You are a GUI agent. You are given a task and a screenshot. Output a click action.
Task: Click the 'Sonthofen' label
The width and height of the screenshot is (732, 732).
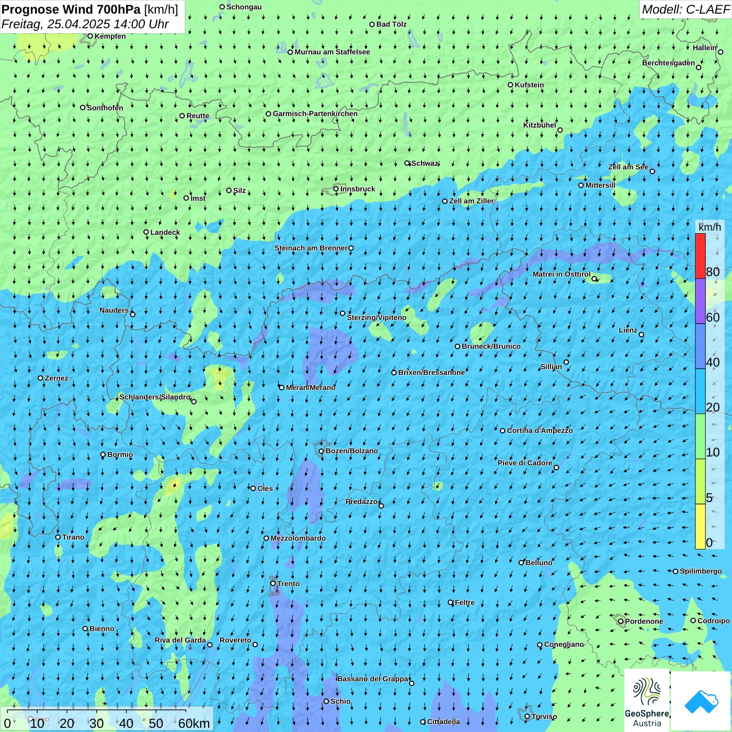[105, 108]
